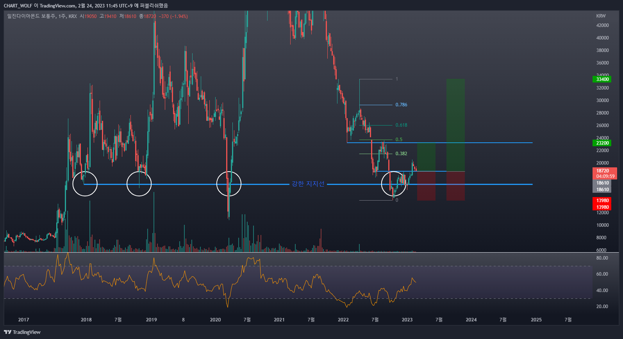Click the 30000 price axis value
The image size is (623, 339).
click(602, 100)
